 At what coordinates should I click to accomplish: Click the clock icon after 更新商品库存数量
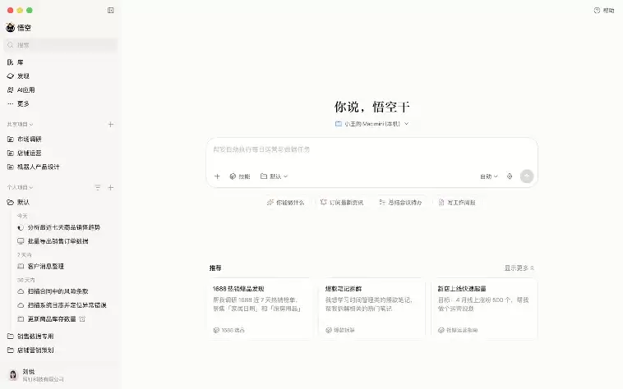tap(82, 318)
